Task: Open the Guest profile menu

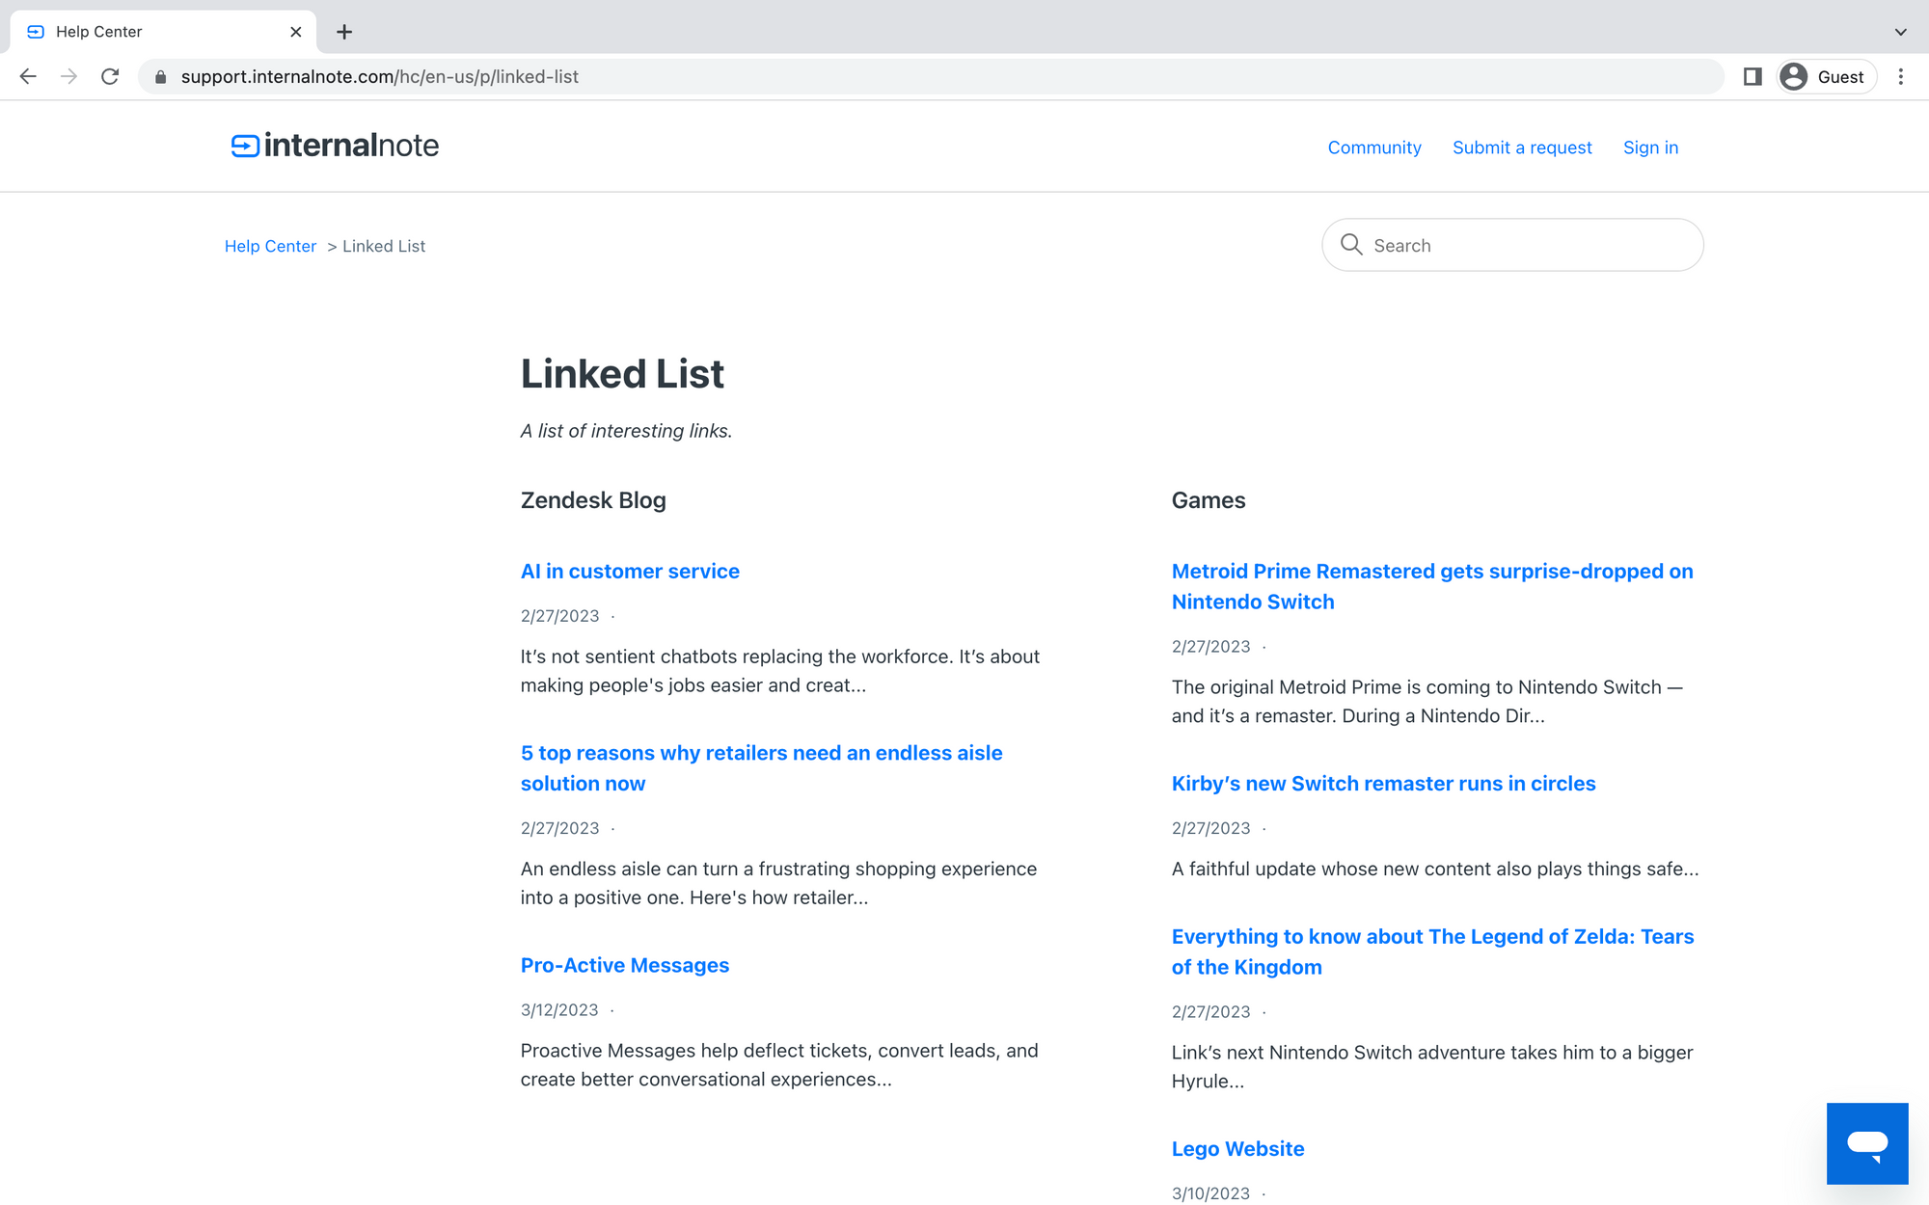Action: [1826, 77]
